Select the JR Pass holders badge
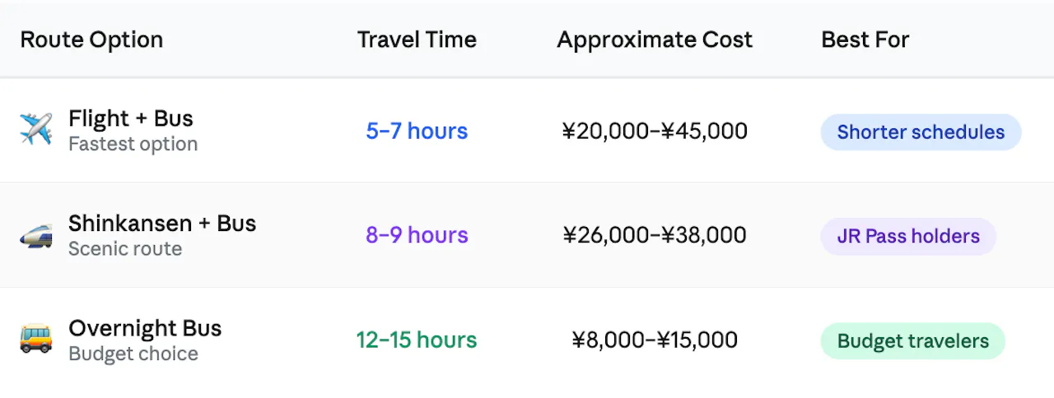The width and height of the screenshot is (1054, 398). point(908,237)
